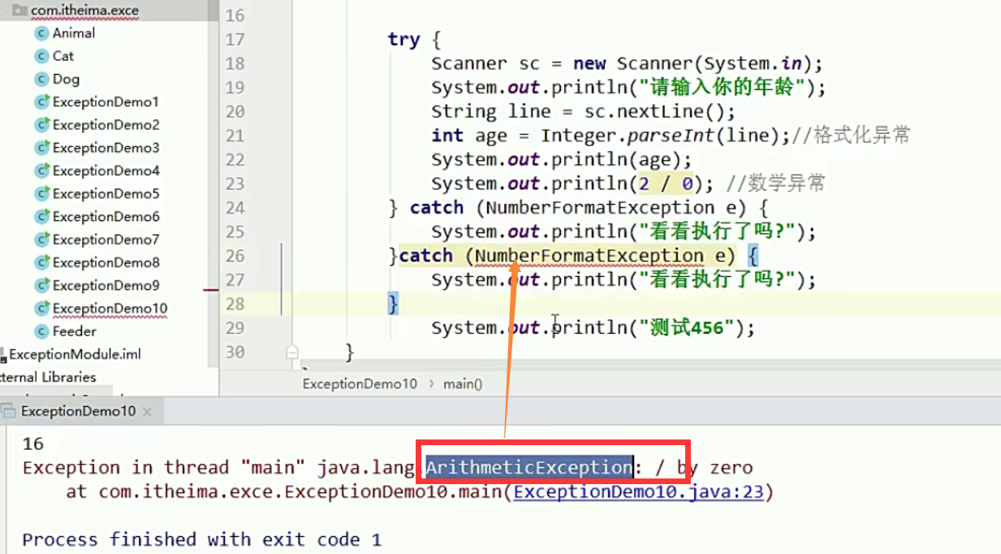Select the Animal class icon
The width and height of the screenshot is (1001, 554).
tap(42, 33)
